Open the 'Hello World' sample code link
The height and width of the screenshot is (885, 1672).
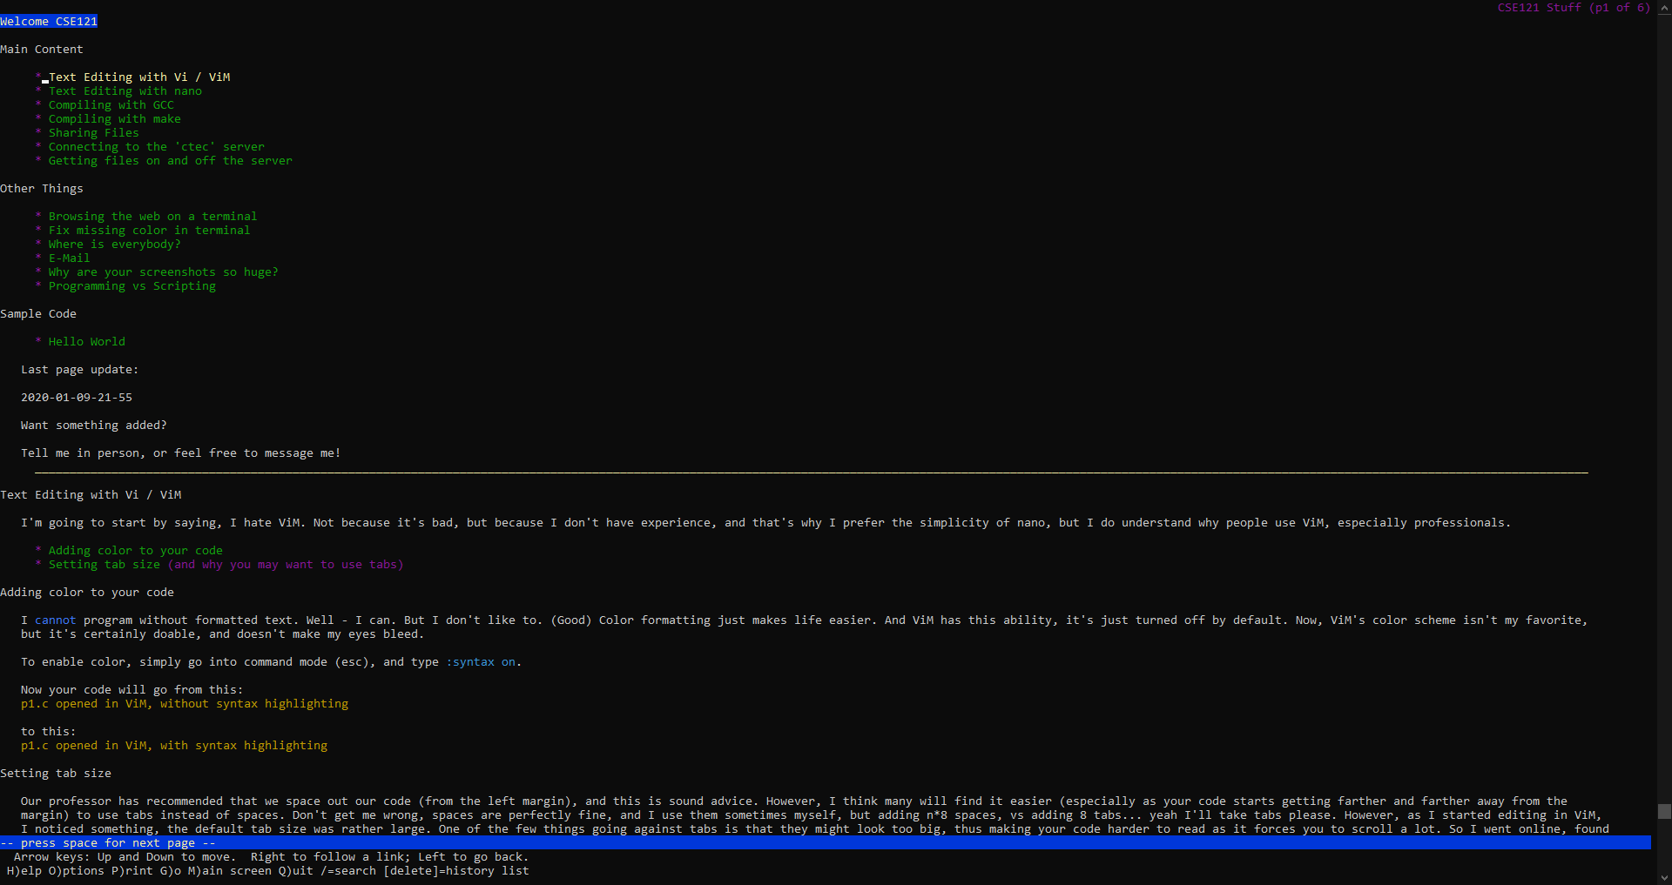click(x=87, y=342)
